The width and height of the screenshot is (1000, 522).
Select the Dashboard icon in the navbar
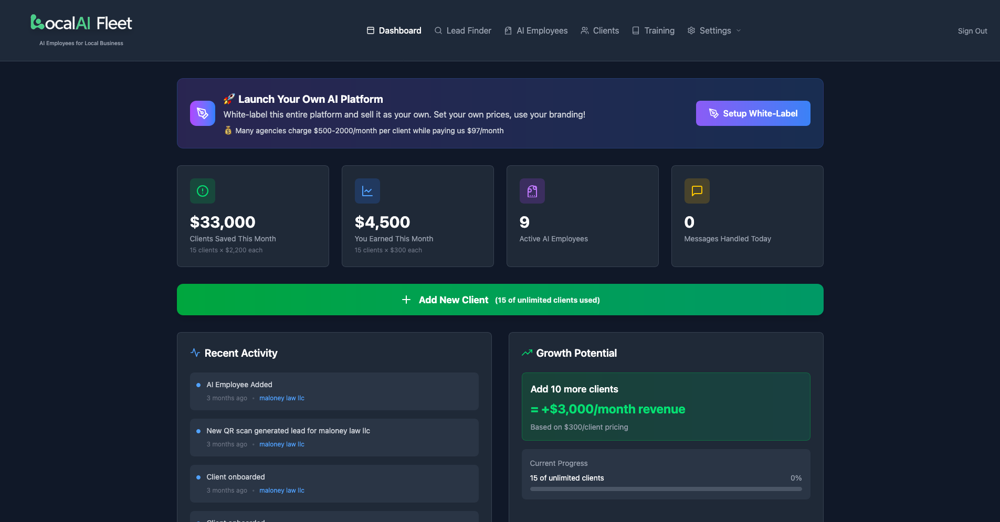pos(371,30)
